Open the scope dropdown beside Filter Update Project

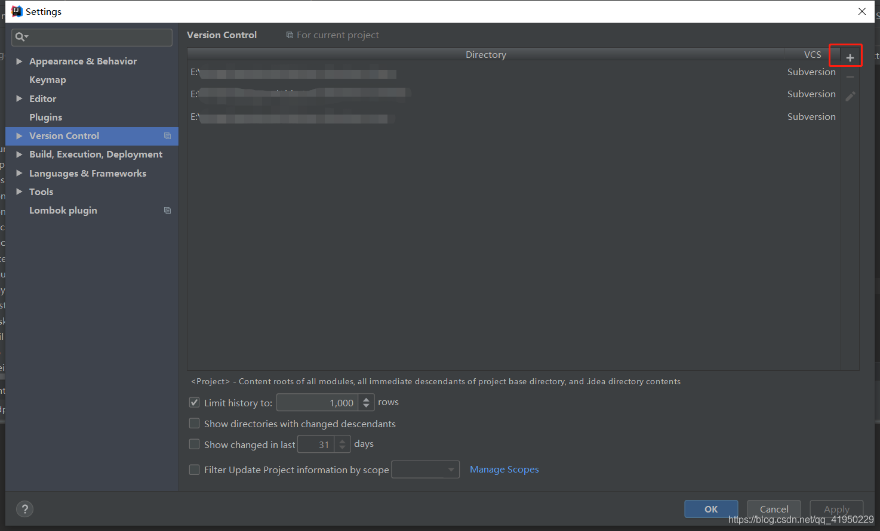coord(425,470)
